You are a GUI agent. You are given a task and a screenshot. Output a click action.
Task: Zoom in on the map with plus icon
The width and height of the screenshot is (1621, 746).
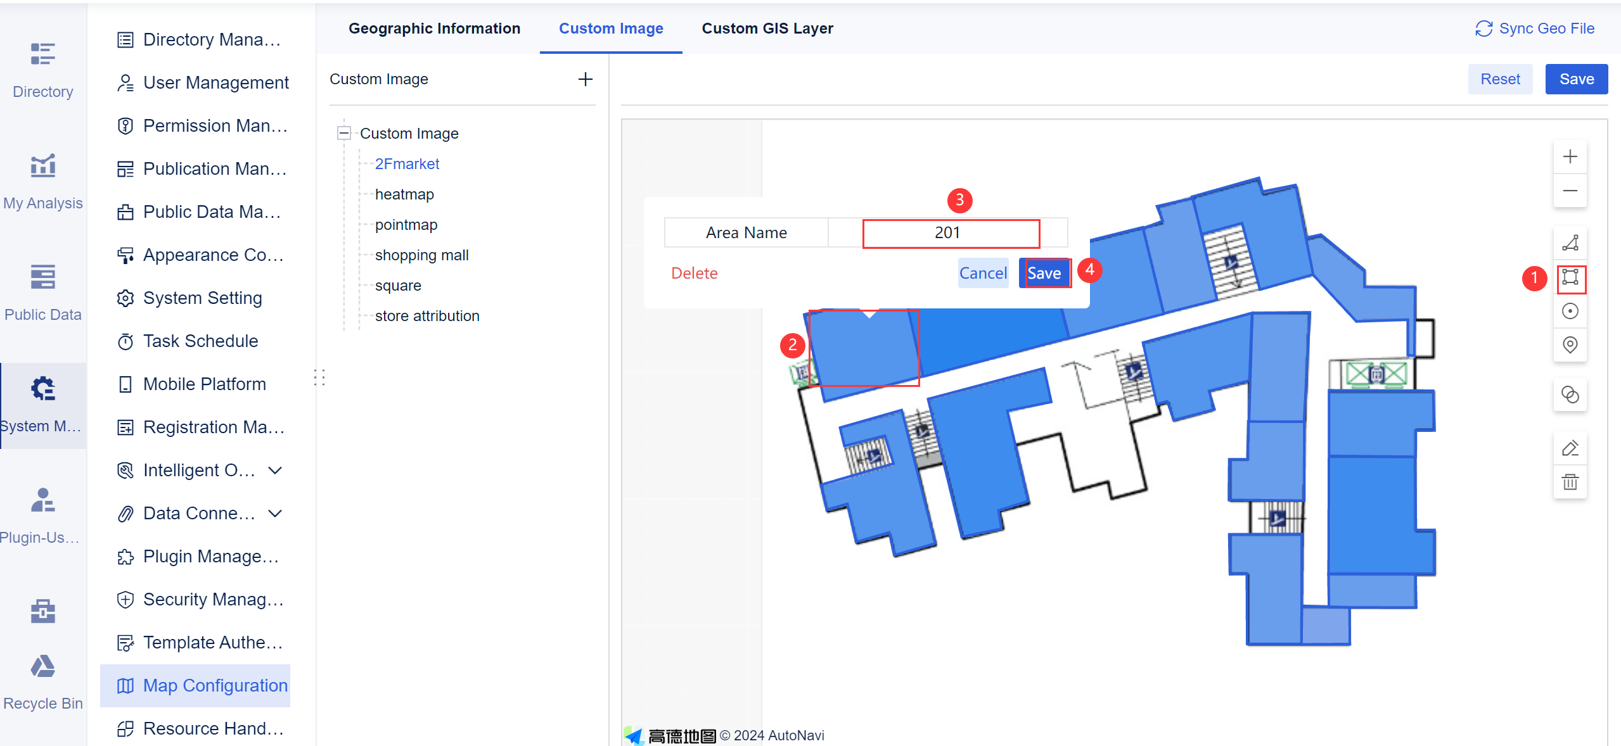(x=1570, y=156)
